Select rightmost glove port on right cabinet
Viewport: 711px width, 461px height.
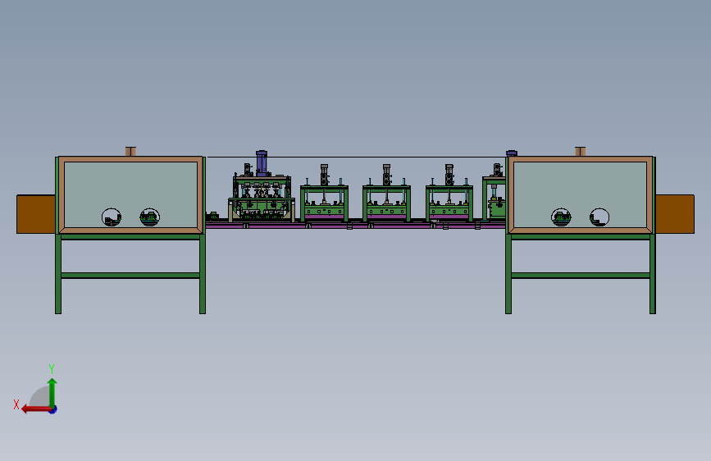[x=599, y=217]
